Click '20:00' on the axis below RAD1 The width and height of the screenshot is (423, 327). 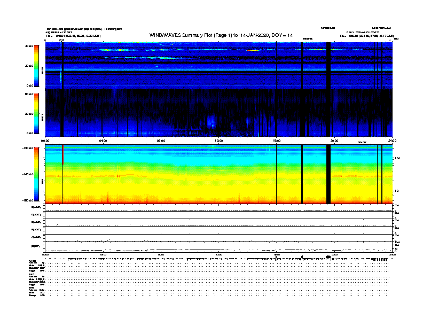334,141
